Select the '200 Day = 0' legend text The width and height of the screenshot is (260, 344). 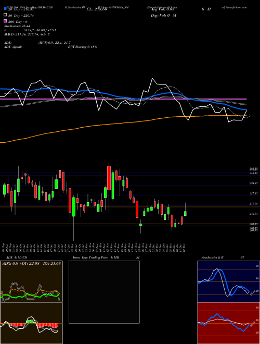click(18, 22)
